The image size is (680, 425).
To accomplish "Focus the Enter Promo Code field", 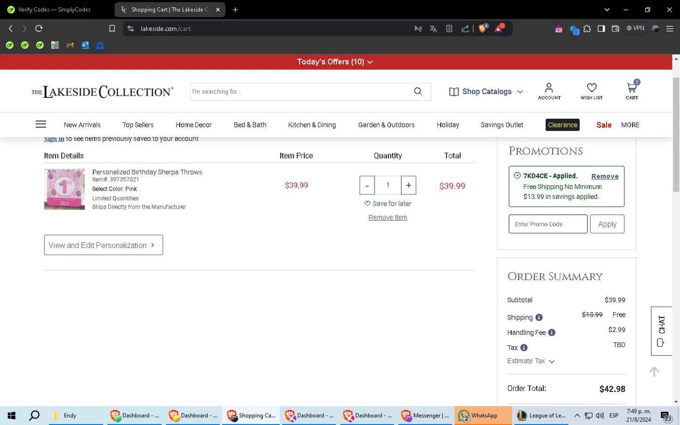I will (x=548, y=224).
